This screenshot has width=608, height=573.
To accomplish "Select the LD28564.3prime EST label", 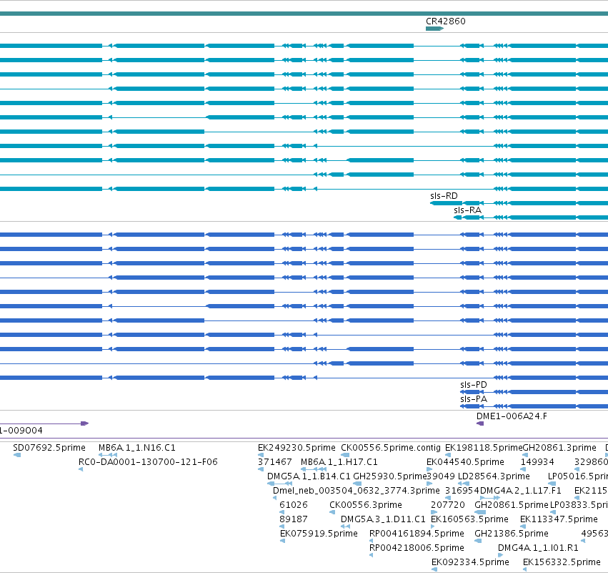I will (x=494, y=476).
